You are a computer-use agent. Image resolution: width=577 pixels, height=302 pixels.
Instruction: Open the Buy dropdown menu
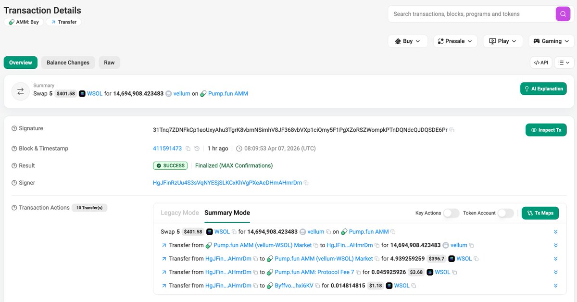pos(408,41)
